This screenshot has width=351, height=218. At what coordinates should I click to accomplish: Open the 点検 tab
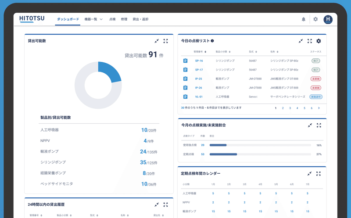pos(112,19)
